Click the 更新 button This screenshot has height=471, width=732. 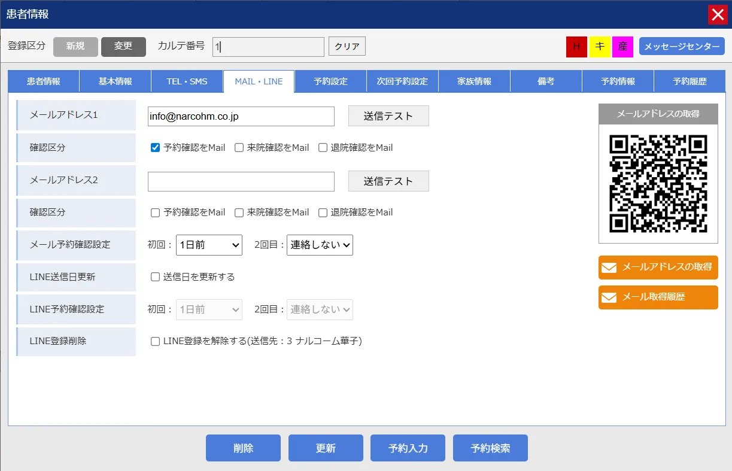pyautogui.click(x=326, y=448)
